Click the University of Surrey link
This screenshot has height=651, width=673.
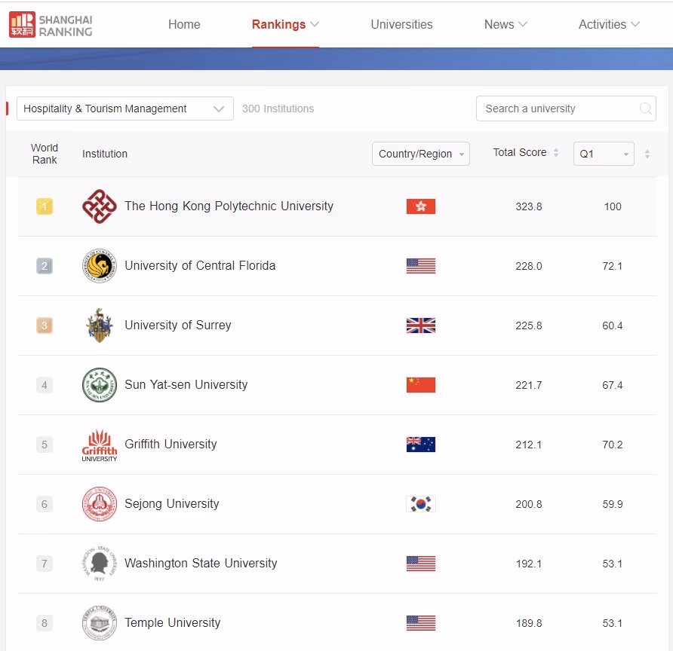point(177,325)
